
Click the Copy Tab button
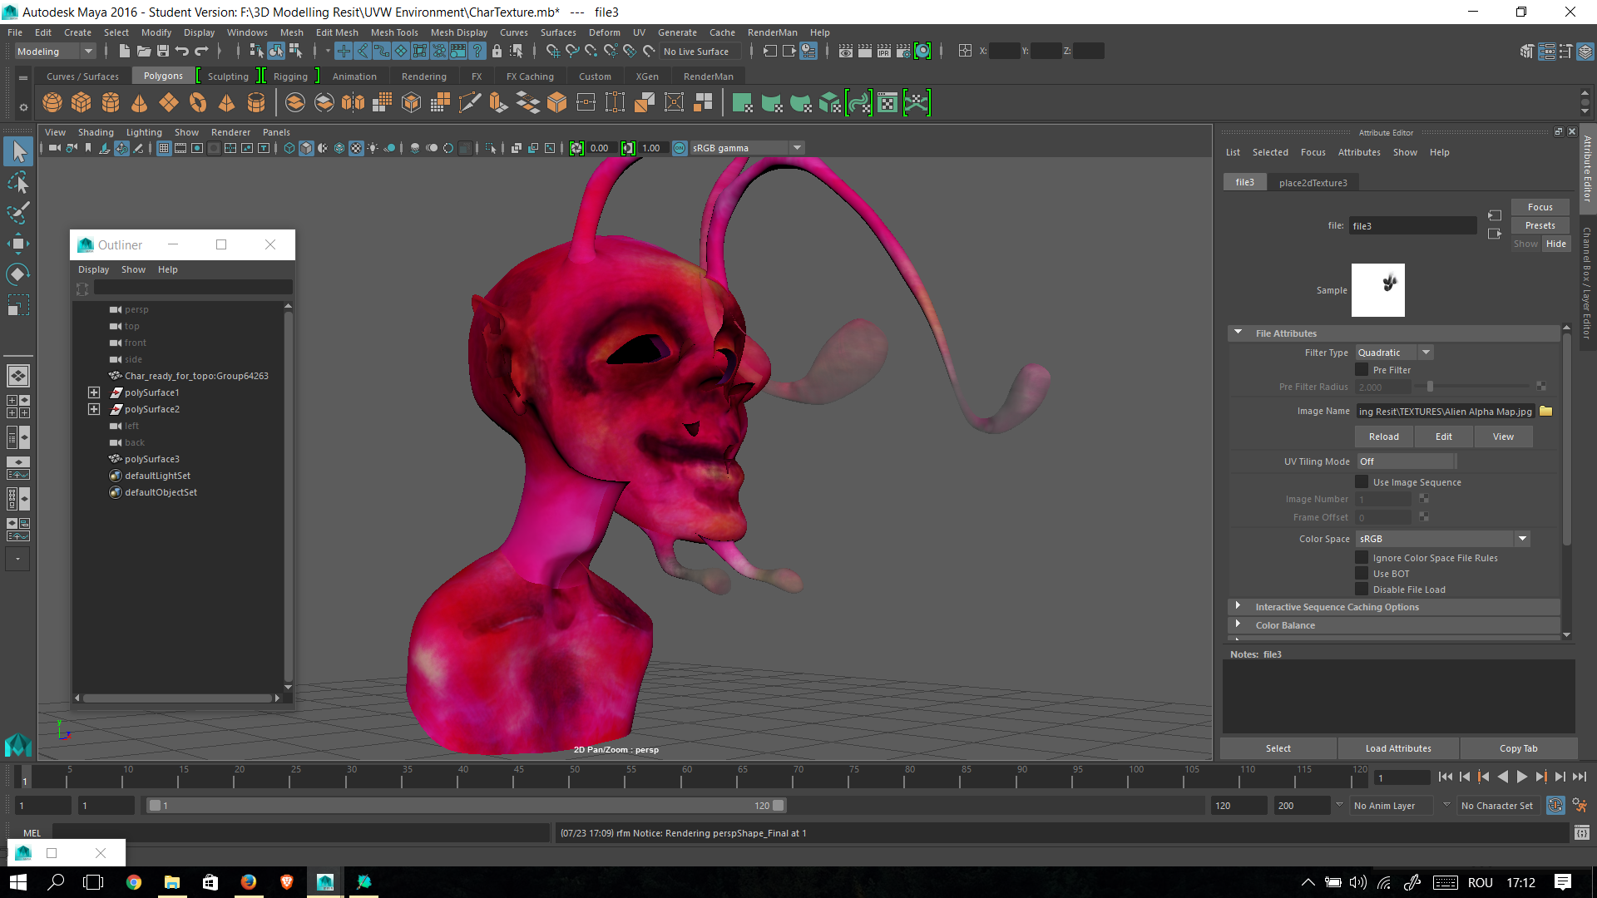pos(1518,748)
